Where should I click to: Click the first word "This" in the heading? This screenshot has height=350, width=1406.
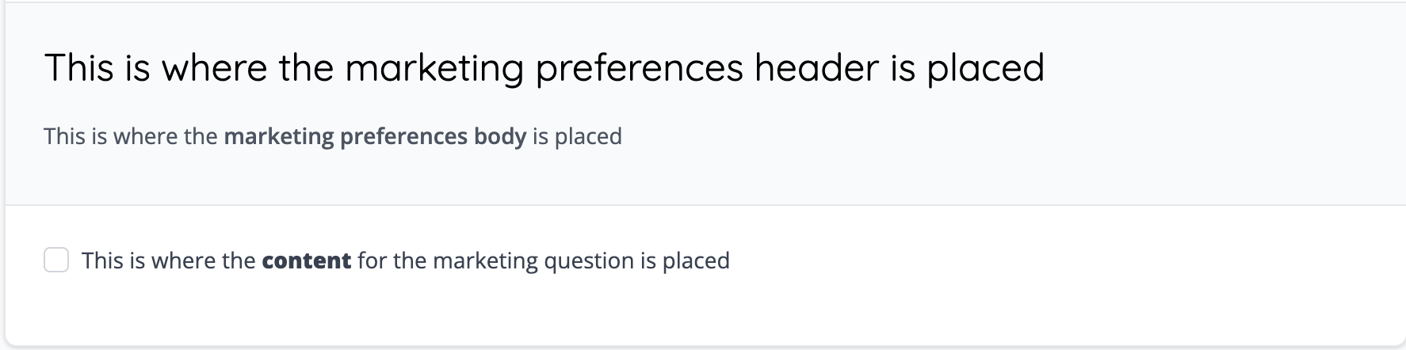coord(79,67)
